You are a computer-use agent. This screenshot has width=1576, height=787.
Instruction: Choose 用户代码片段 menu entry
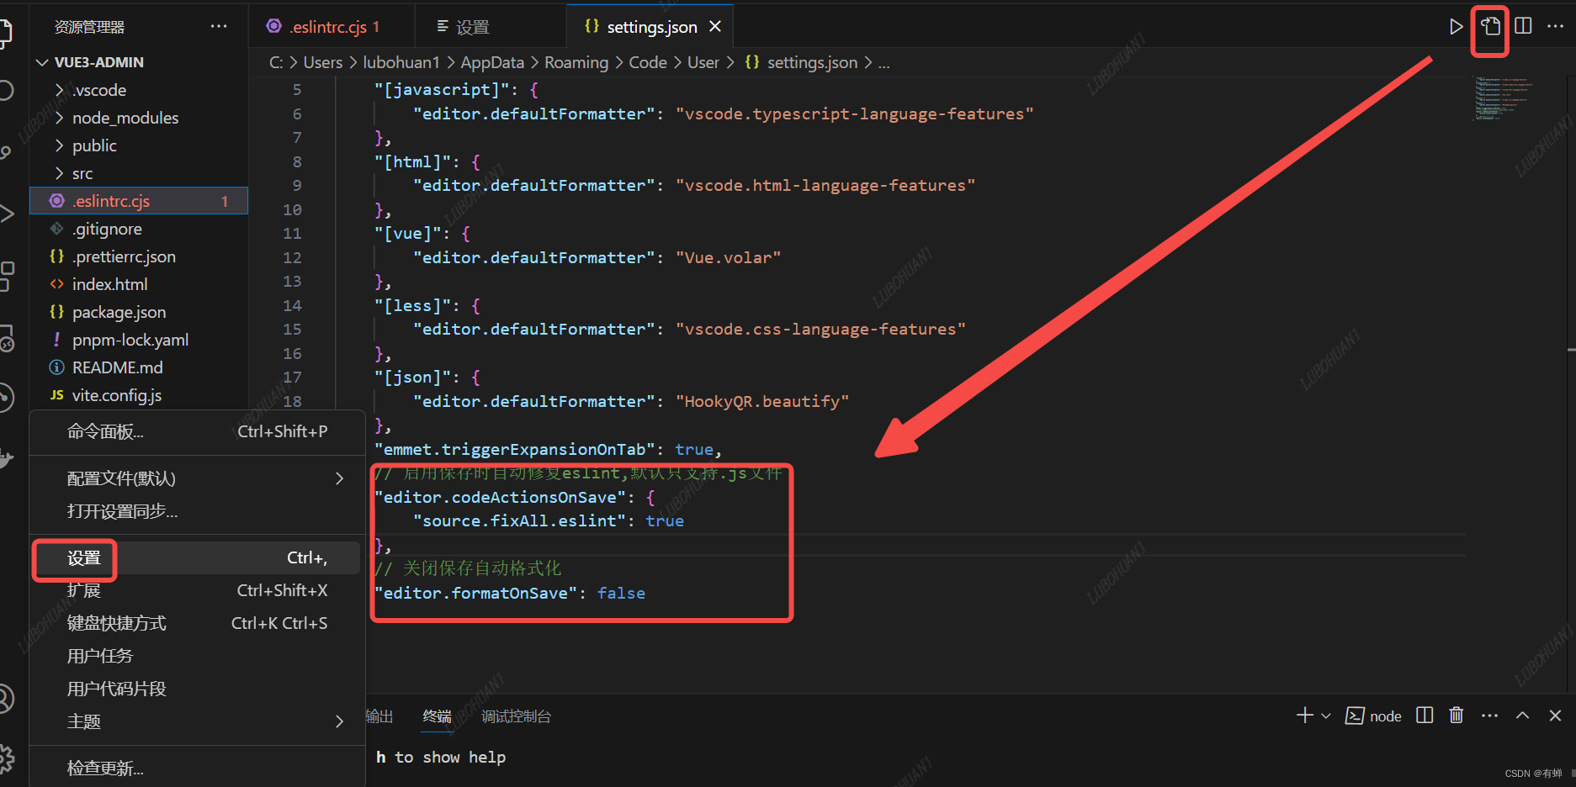[198, 689]
